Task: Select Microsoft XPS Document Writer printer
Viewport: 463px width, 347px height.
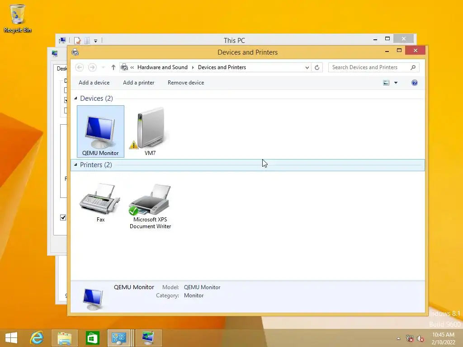Action: tap(150, 206)
